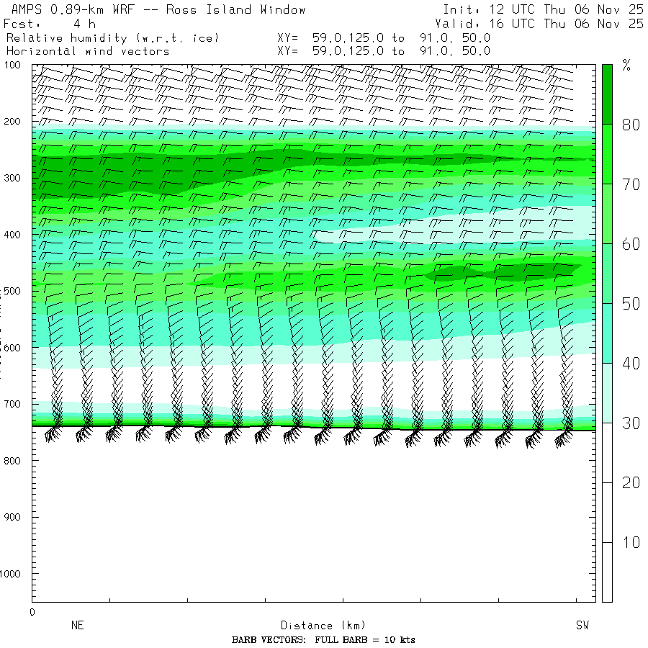Image resolution: width=648 pixels, height=648 pixels.
Task: Click the colorbar label 70
Action: 631,184
